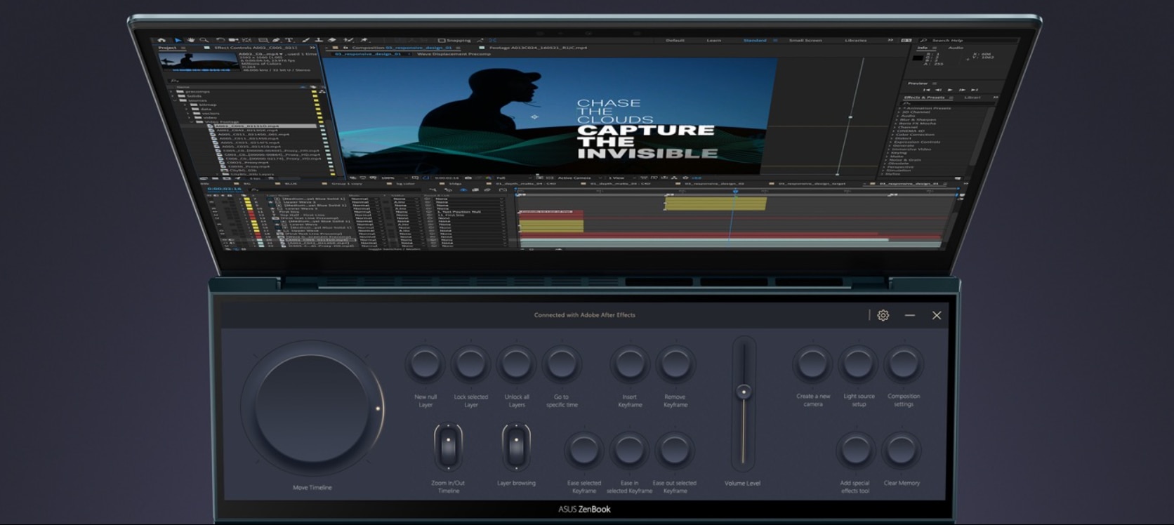Image resolution: width=1174 pixels, height=525 pixels.
Task: Expand the Solids folder in Project panel
Action: tap(173, 96)
